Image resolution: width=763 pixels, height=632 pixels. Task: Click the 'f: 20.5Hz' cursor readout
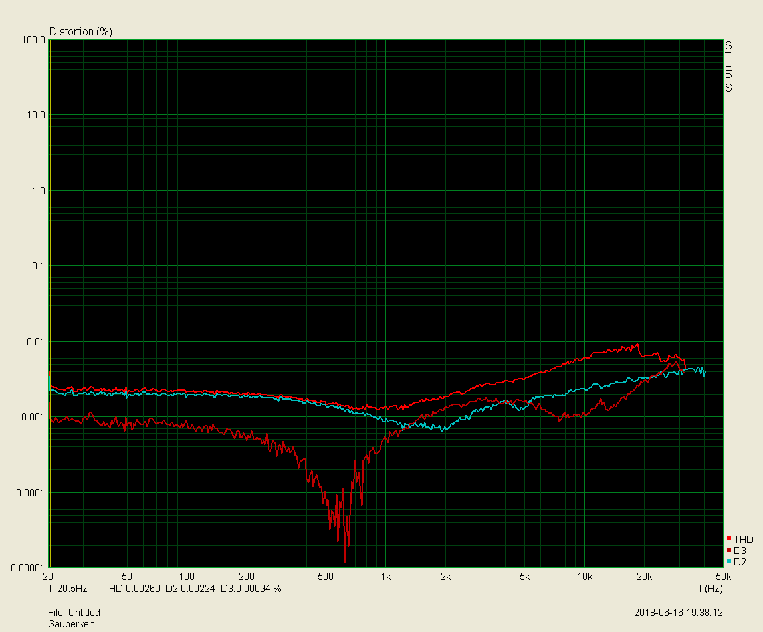(68, 589)
